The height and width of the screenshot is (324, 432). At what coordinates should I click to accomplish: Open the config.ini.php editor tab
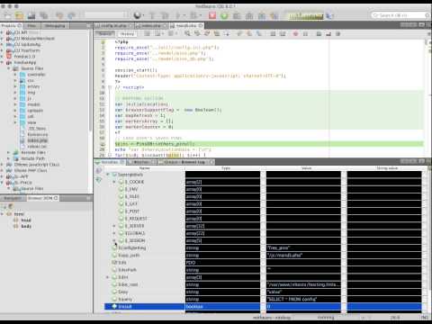115,26
